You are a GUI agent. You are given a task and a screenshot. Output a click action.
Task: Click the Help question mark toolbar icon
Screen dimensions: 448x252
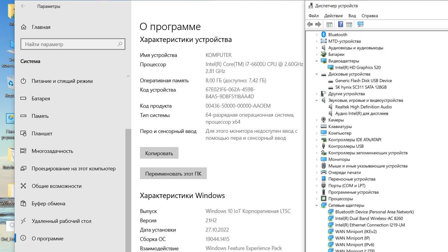pos(340,24)
